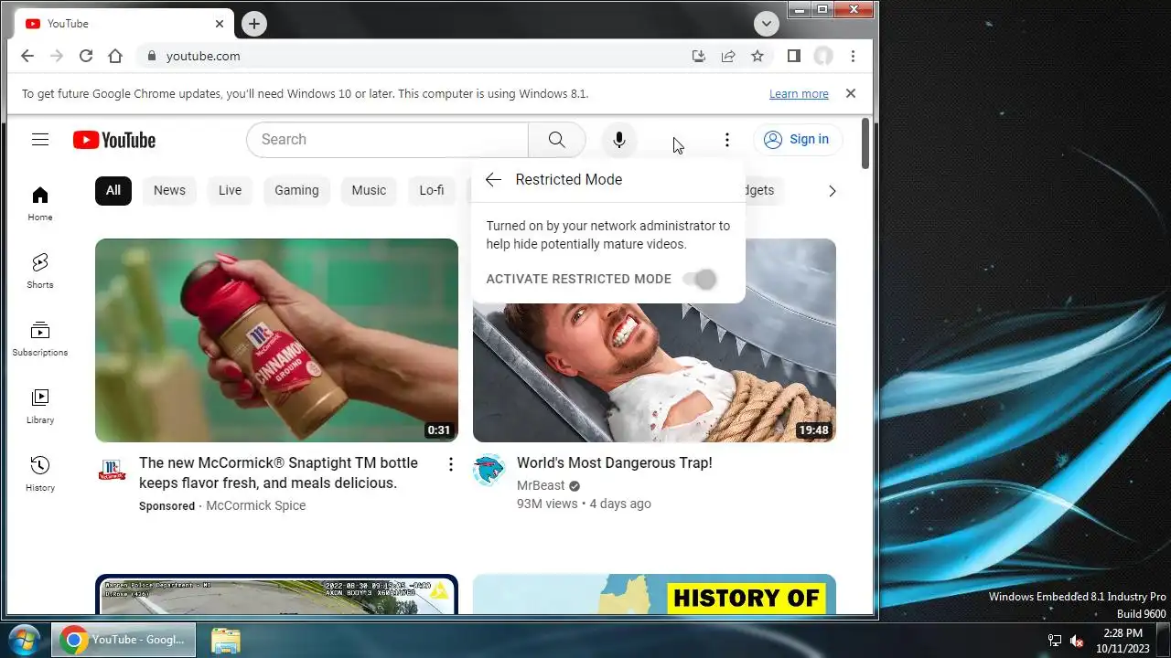Image resolution: width=1171 pixels, height=658 pixels.
Task: Click MrBeast channel name
Action: pyautogui.click(x=541, y=485)
